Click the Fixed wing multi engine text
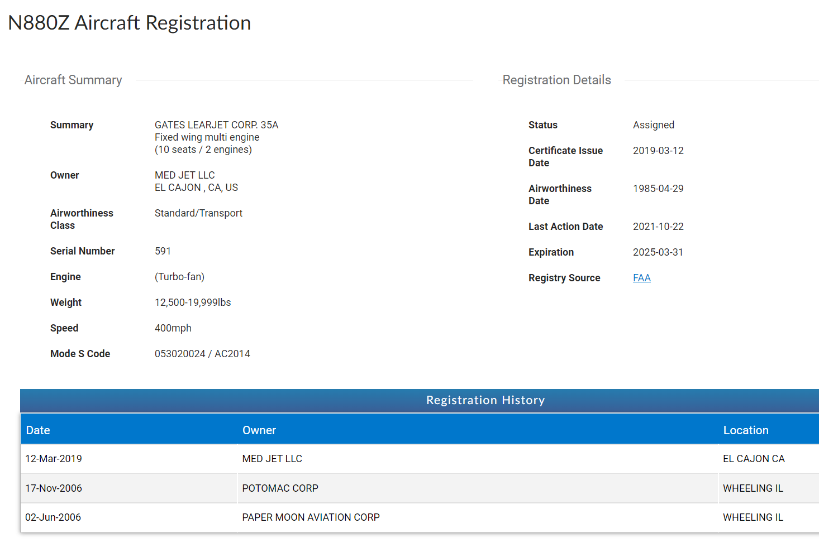Screen dimensions: 819x557 coord(207,137)
